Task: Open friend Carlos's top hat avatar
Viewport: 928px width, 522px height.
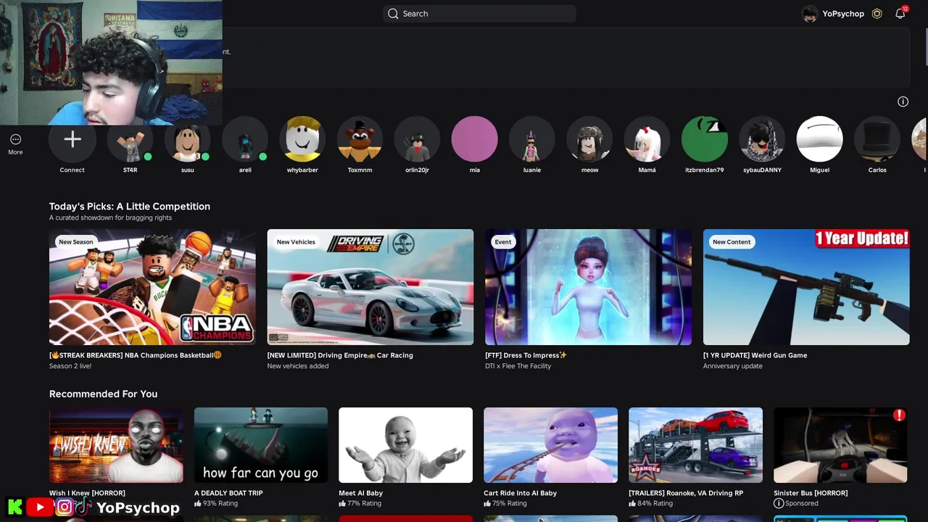Action: point(877,139)
